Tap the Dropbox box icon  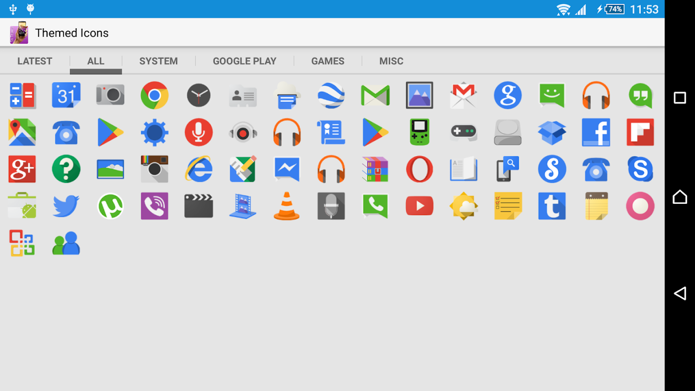(x=552, y=132)
